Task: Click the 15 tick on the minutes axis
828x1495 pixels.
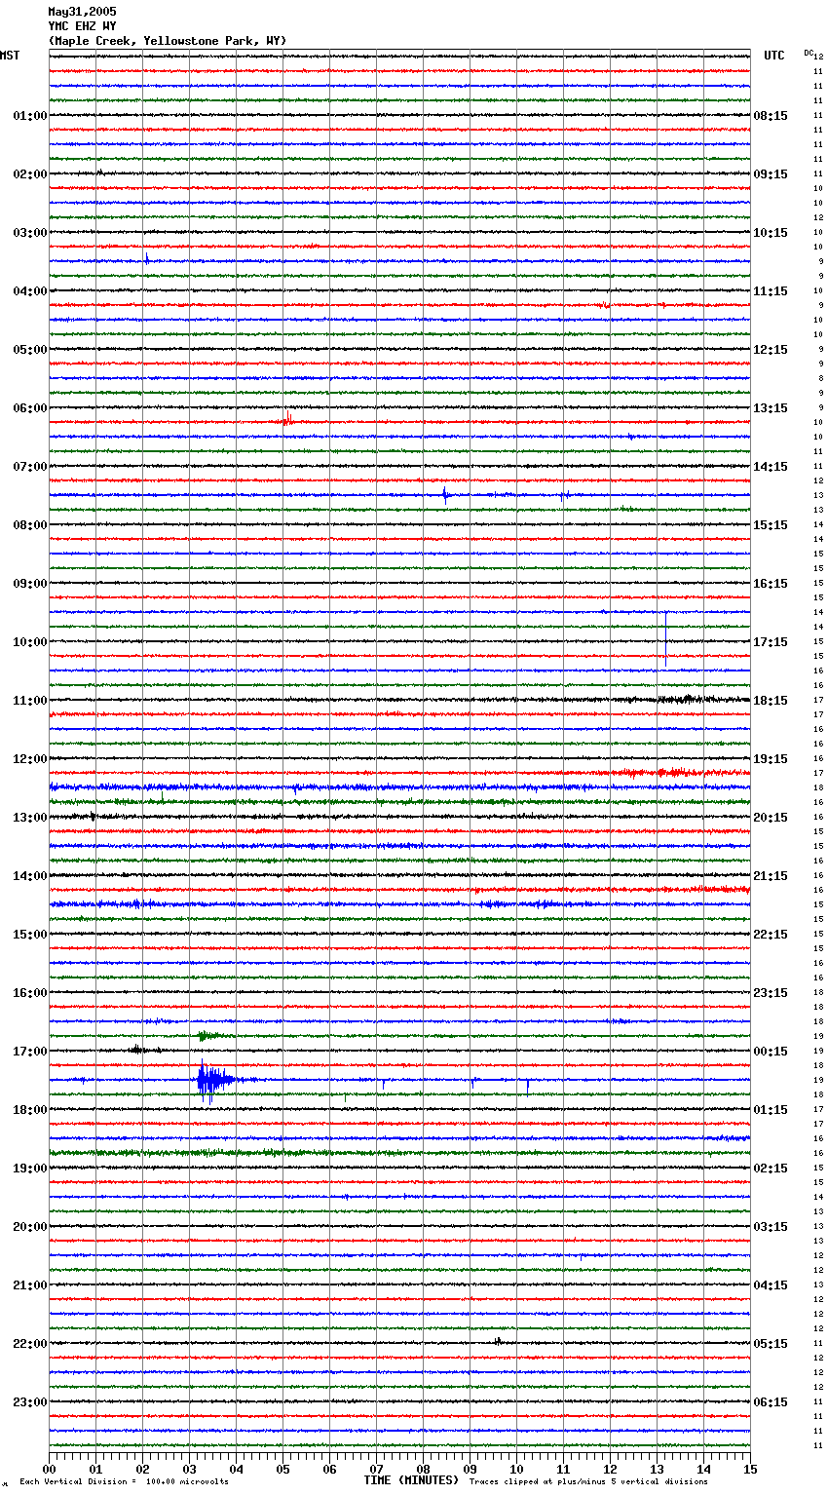Action: coord(749,1468)
